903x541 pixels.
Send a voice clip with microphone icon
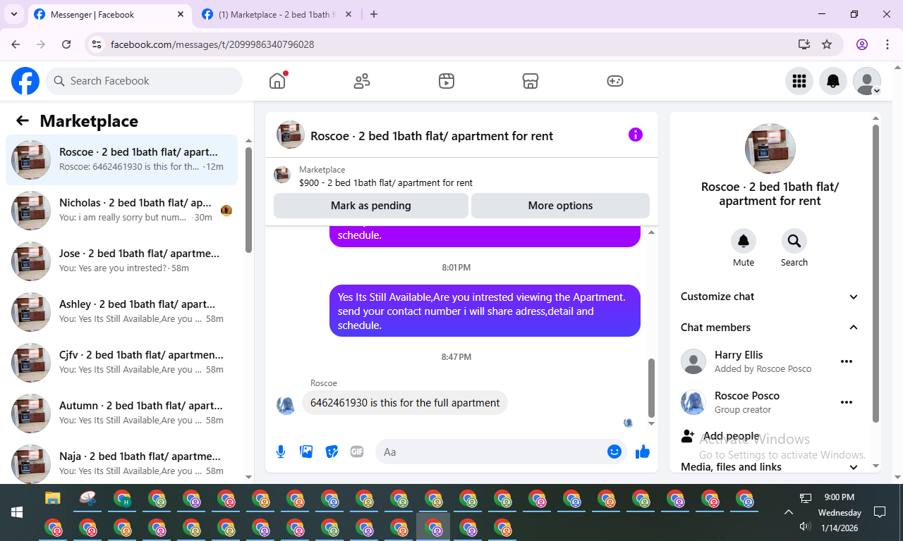[281, 452]
